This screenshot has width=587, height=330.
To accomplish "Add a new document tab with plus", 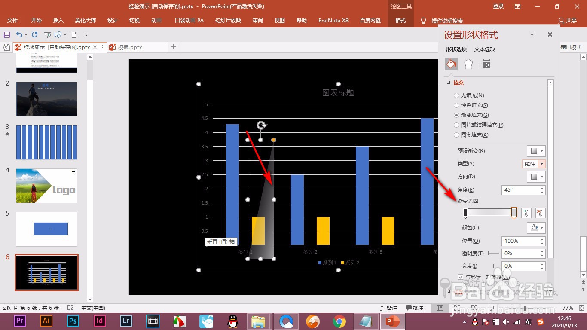I will [174, 47].
